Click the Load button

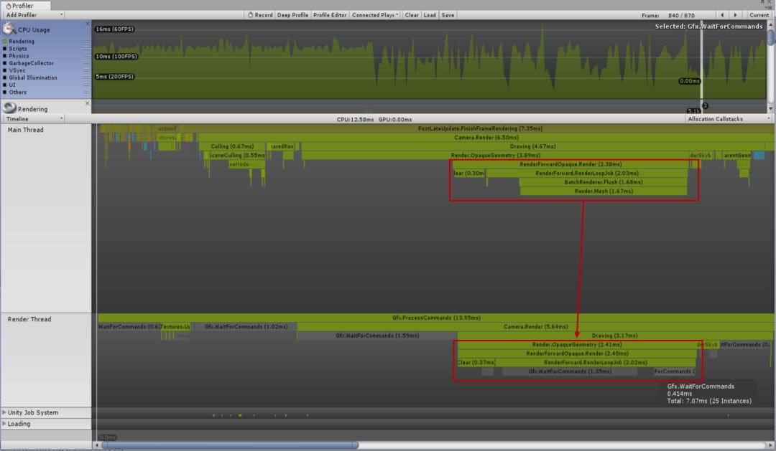(430, 15)
